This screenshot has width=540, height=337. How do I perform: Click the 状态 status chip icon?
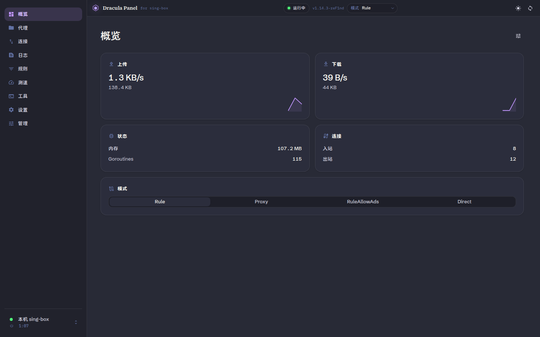click(x=111, y=136)
